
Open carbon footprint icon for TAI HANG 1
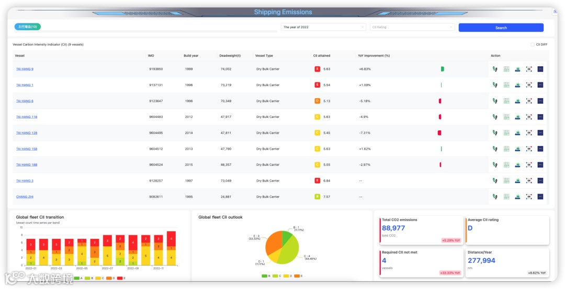[495, 85]
